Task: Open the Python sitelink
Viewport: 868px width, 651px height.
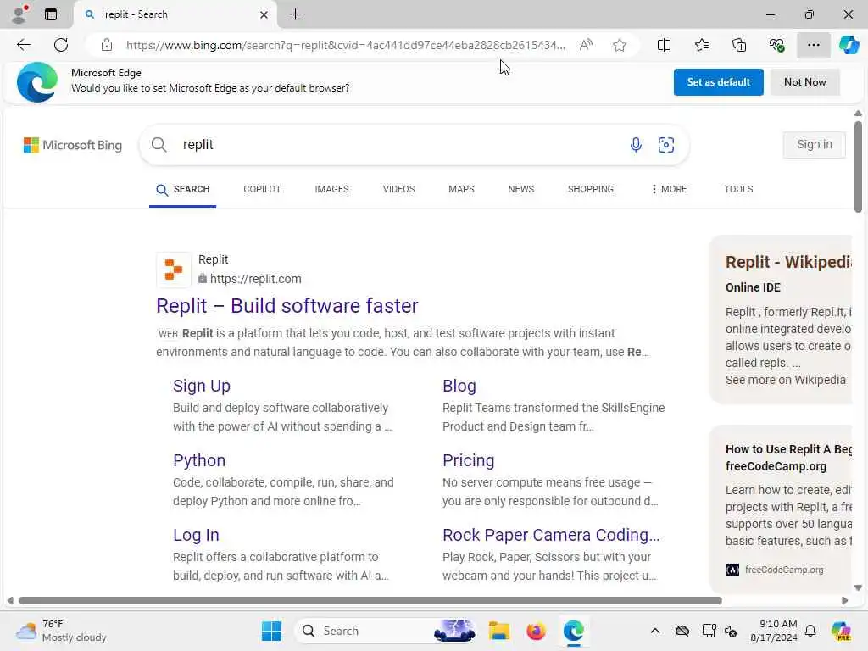Action: pyautogui.click(x=198, y=460)
